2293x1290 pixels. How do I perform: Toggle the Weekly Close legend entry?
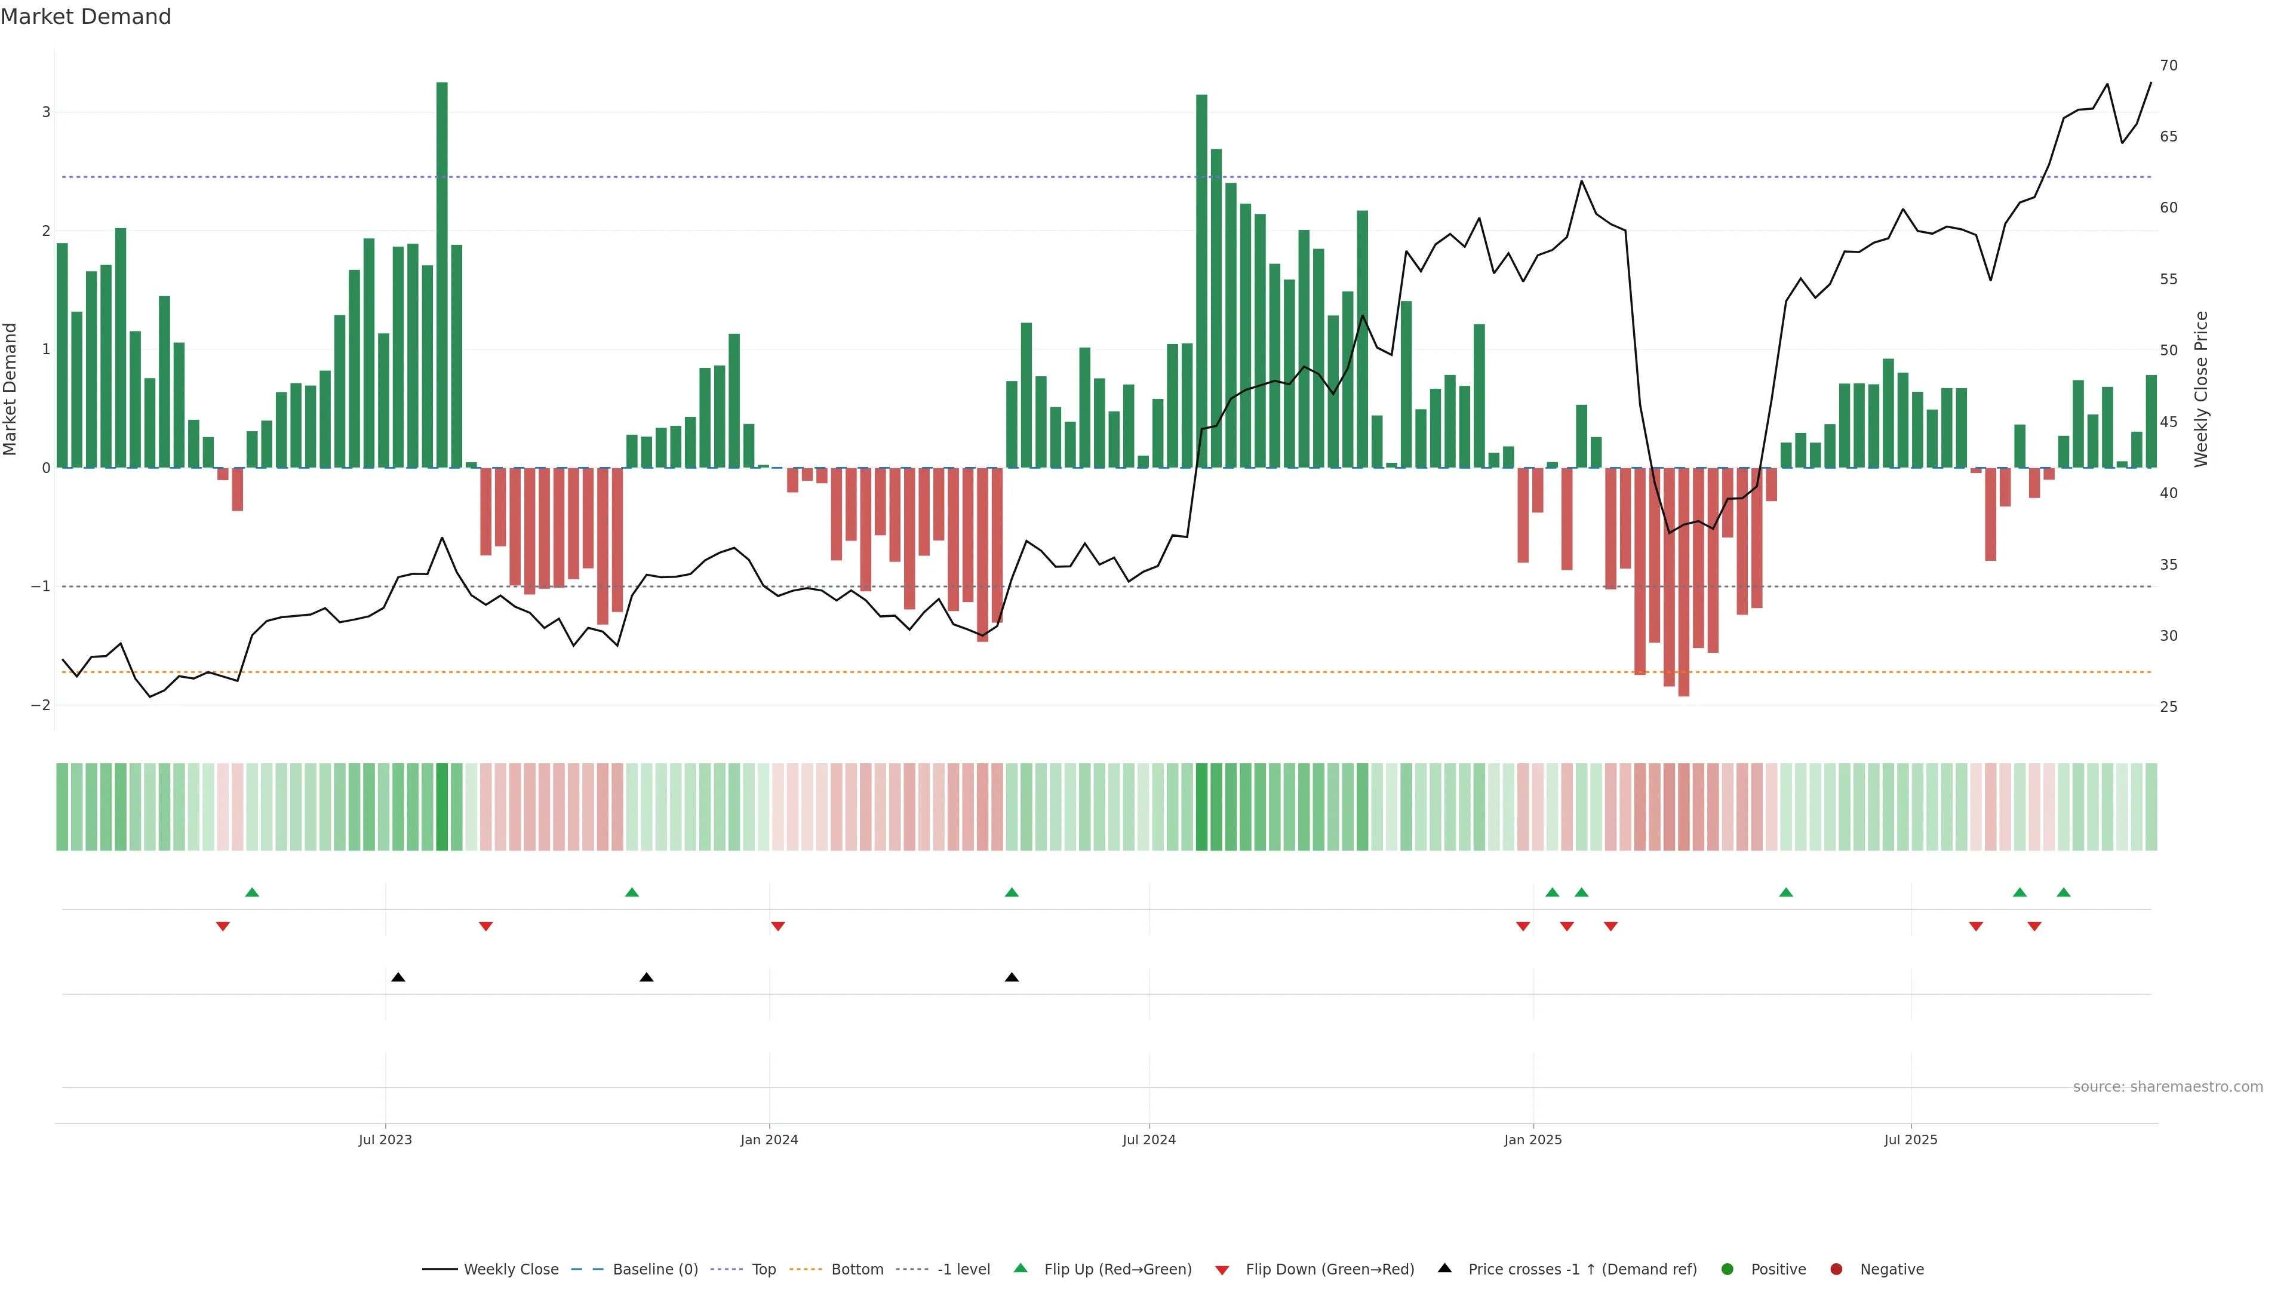click(x=510, y=1268)
